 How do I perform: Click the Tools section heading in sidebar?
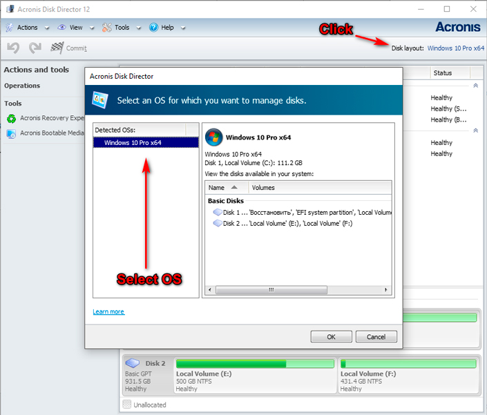tap(12, 104)
